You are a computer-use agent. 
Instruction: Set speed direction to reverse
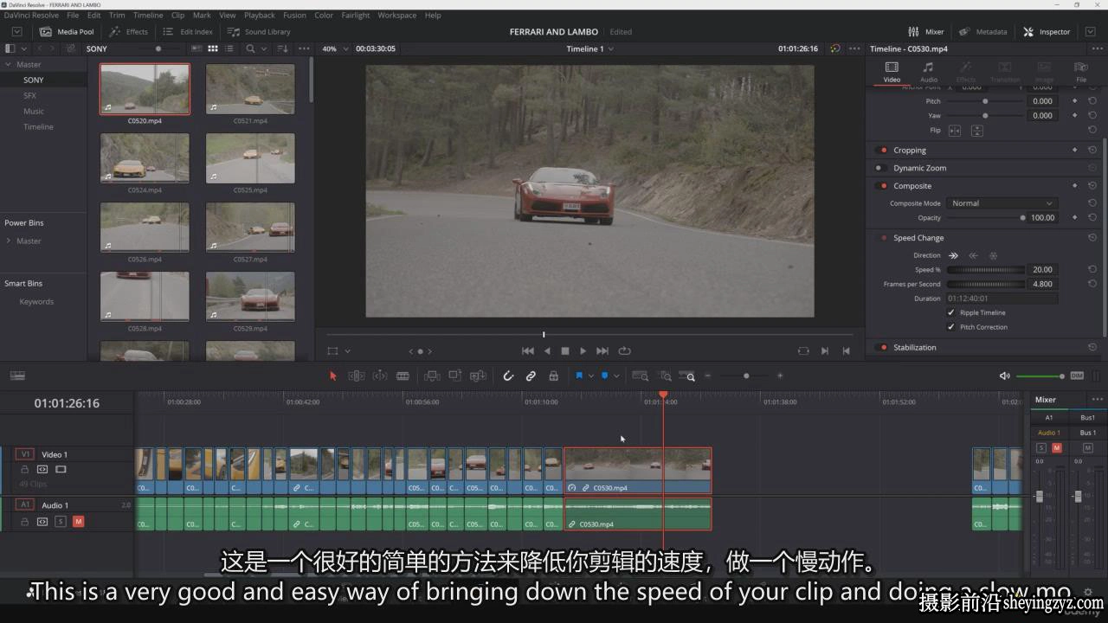click(973, 255)
